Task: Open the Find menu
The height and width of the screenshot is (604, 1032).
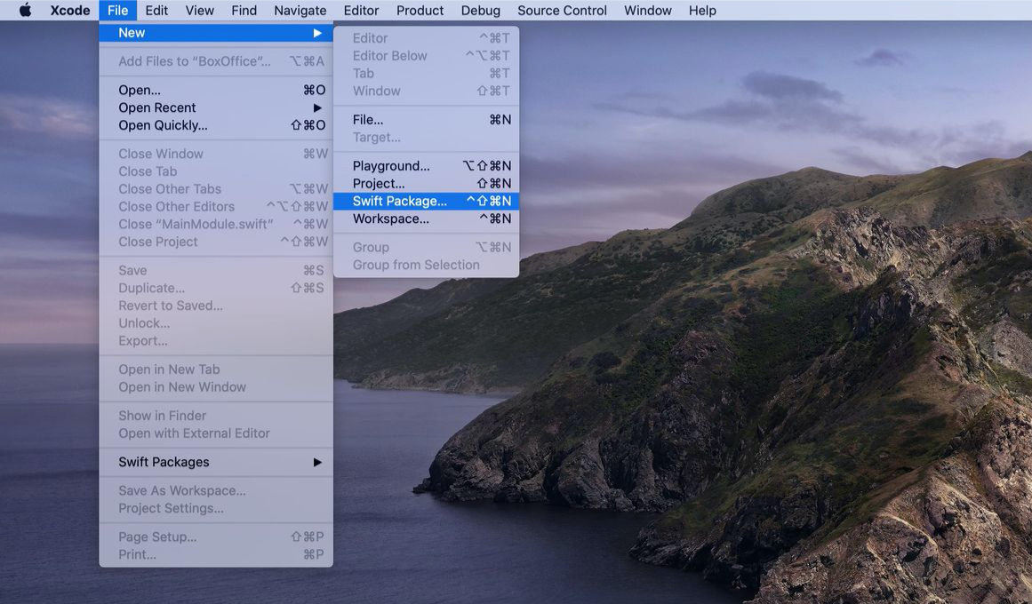Action: pos(244,10)
